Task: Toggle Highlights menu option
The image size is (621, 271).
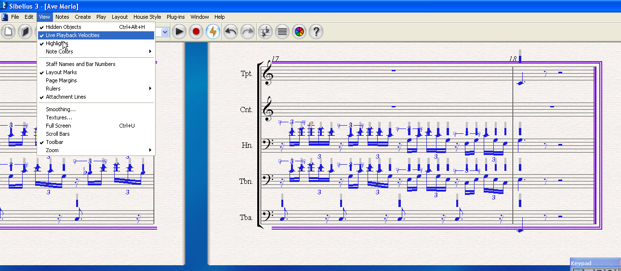Action: tap(96, 43)
